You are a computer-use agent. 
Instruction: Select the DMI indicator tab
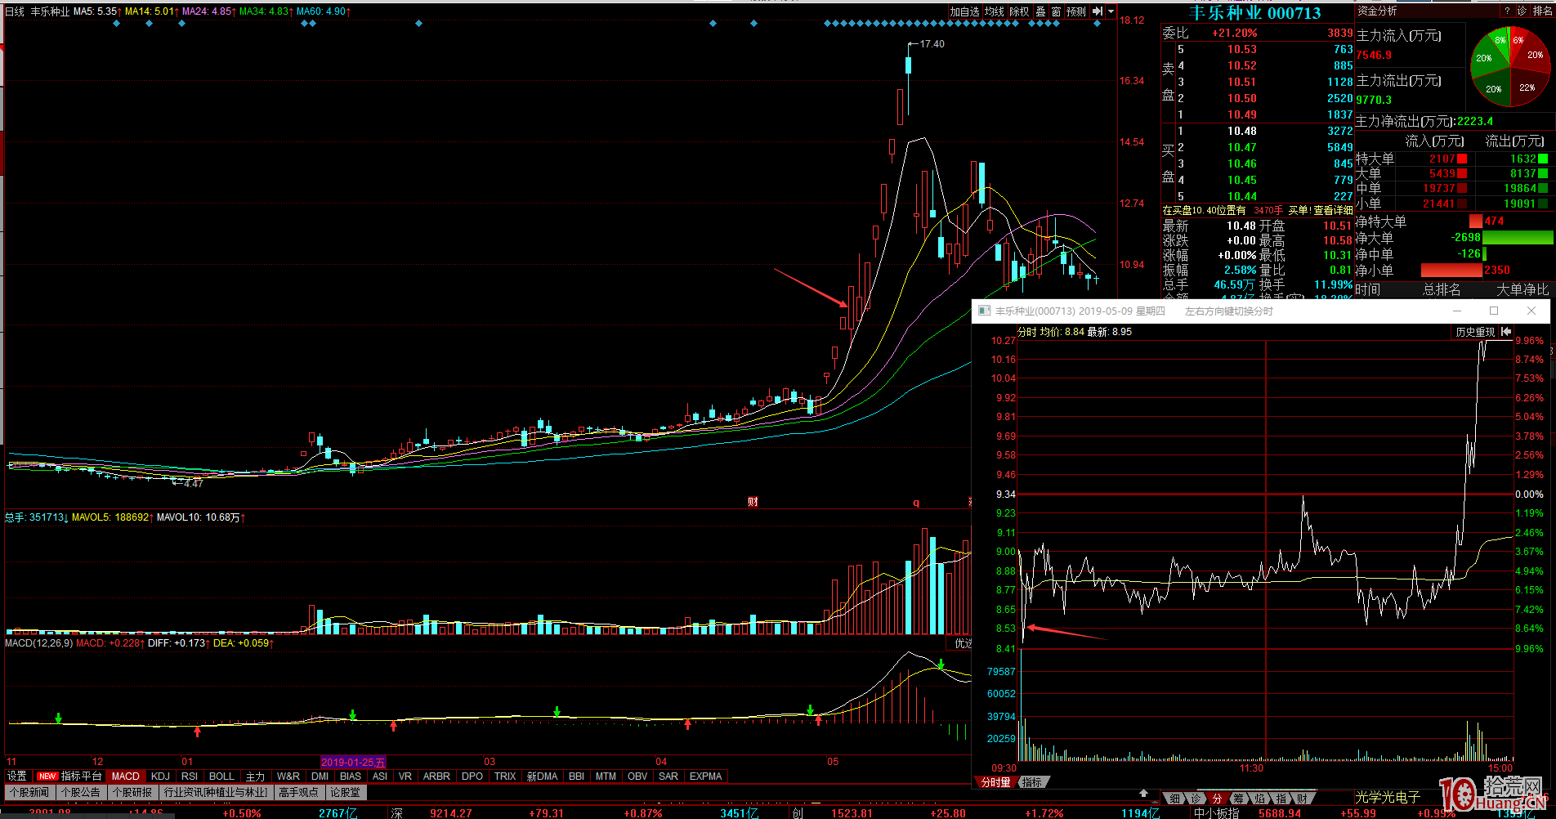point(320,776)
